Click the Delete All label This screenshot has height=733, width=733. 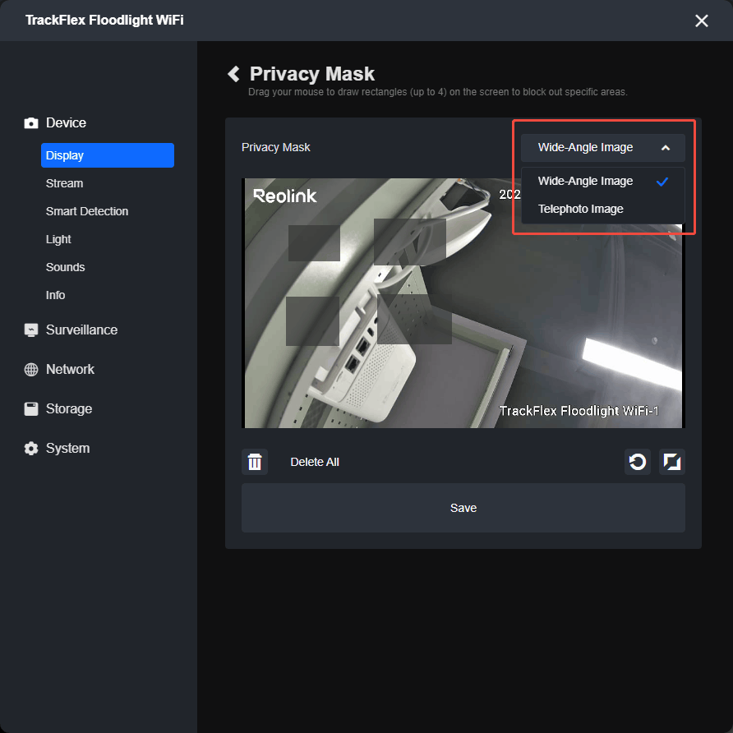tap(315, 462)
